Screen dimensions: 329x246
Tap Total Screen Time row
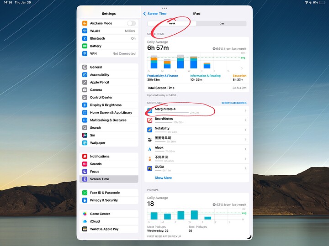[x=197, y=88]
